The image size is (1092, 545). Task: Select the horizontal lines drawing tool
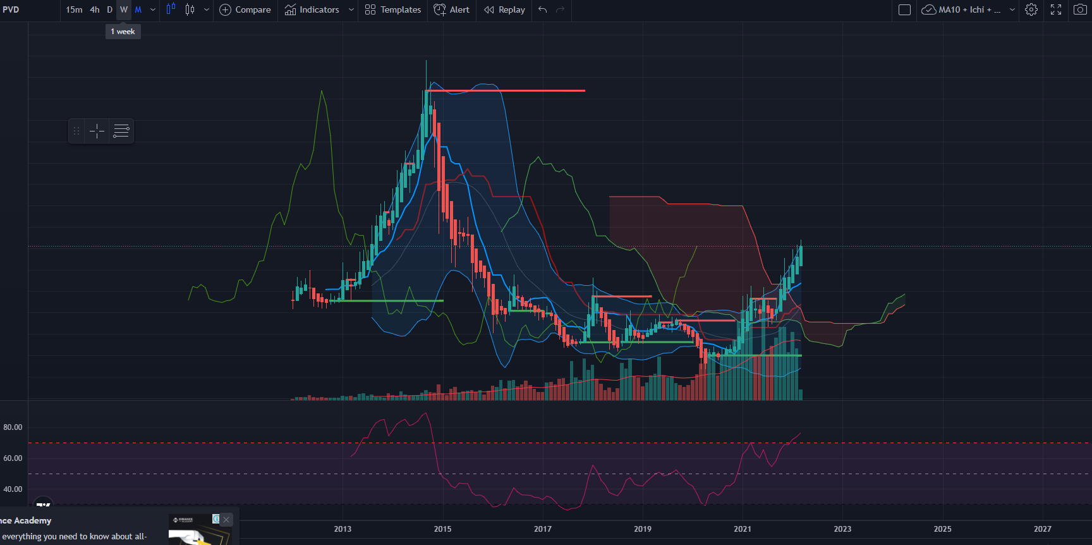[121, 131]
